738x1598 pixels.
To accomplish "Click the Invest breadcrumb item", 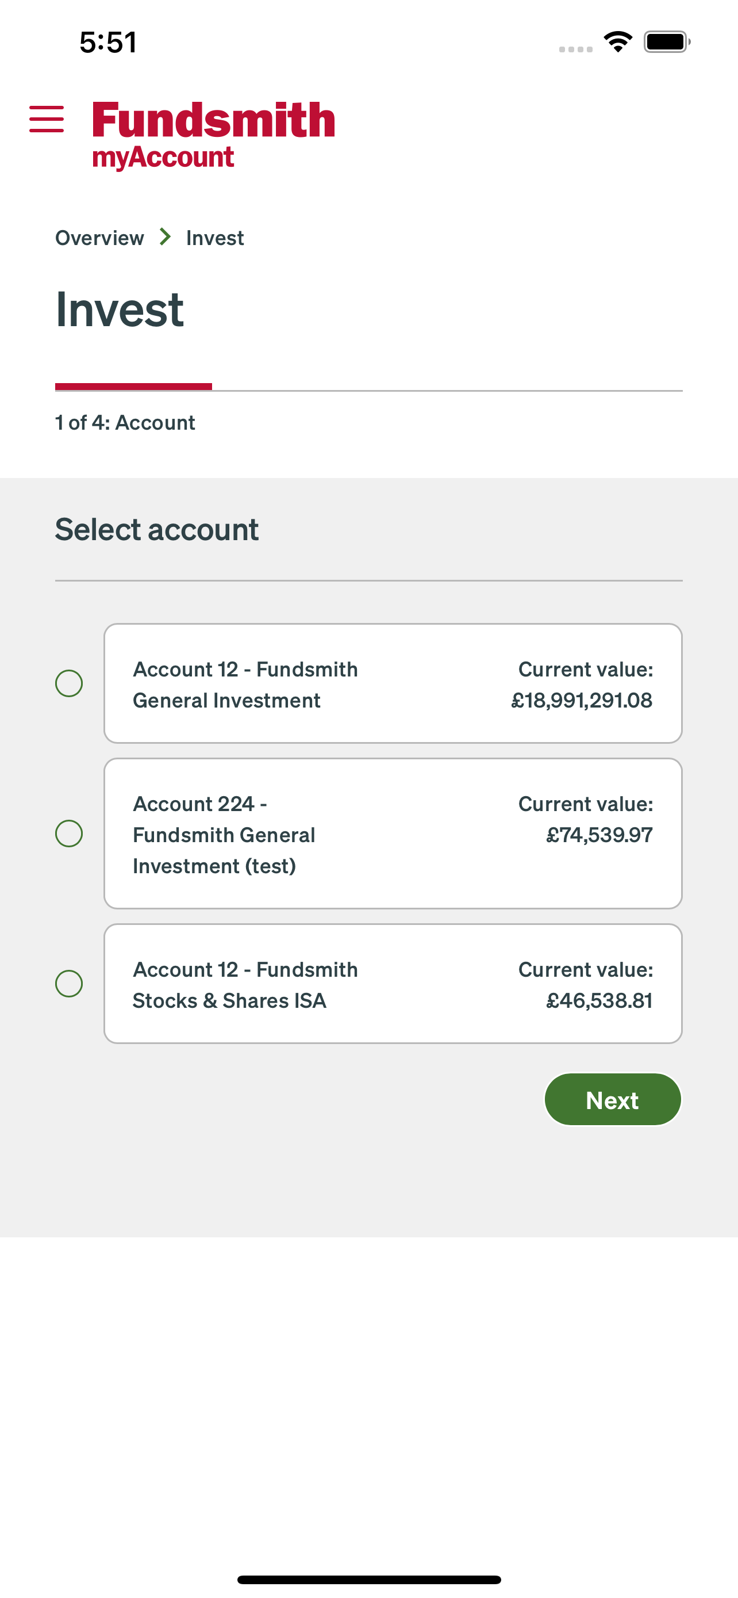I will coord(215,238).
